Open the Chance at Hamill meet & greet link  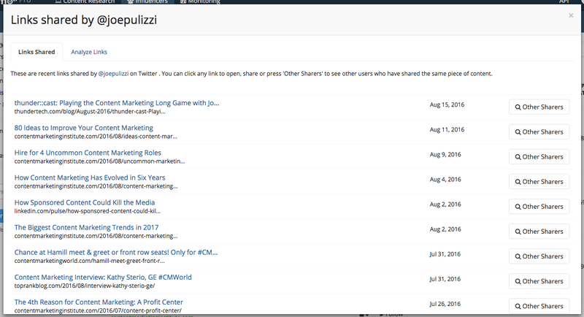point(116,253)
